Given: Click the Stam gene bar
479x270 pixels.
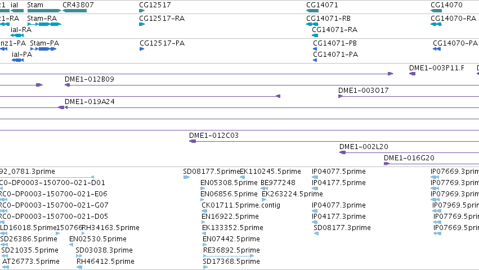Looking at the screenshot, I should point(44,11).
